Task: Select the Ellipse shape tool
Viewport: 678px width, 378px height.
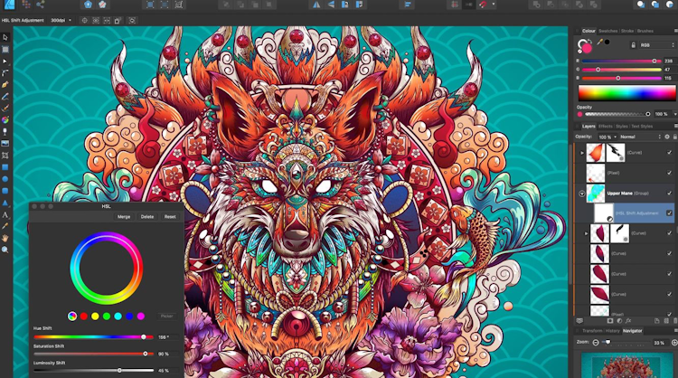Action: click(5, 179)
